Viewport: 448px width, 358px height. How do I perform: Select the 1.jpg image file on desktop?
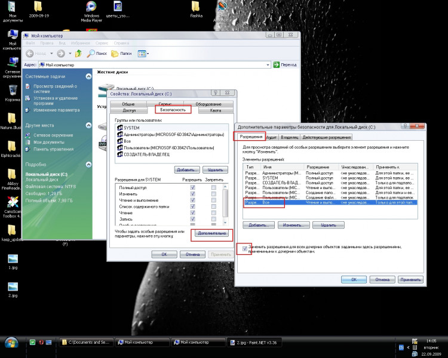tap(13, 262)
